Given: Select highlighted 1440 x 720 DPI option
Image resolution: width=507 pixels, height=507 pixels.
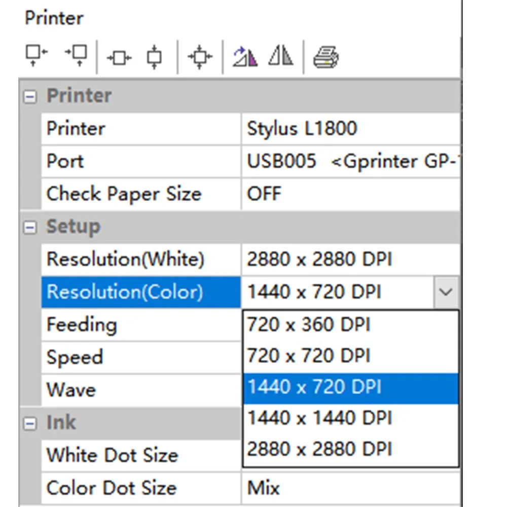Looking at the screenshot, I should coord(350,387).
